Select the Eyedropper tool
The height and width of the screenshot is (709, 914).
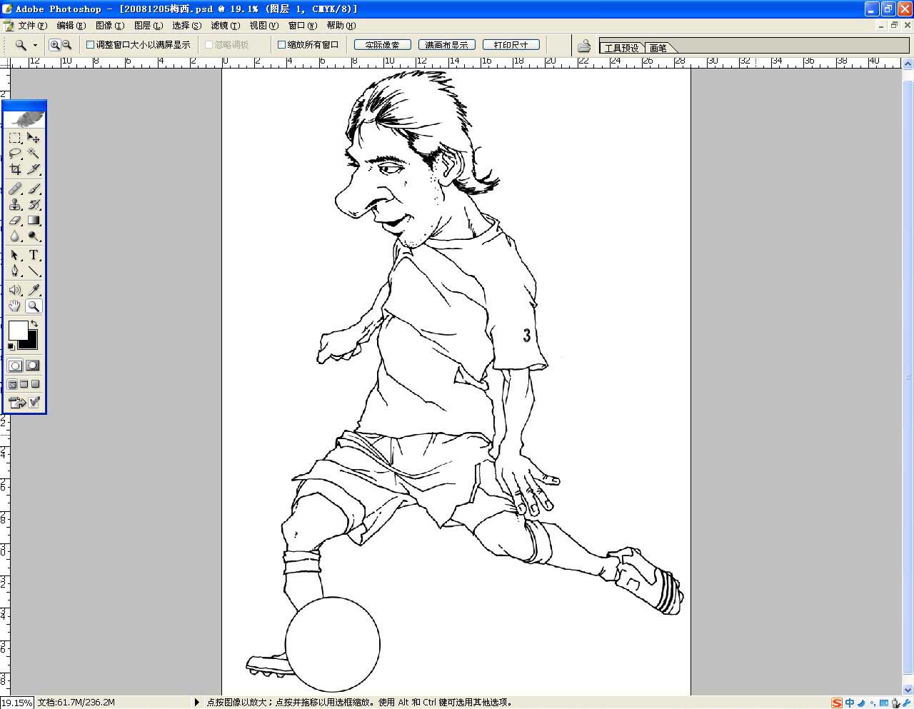(34, 290)
